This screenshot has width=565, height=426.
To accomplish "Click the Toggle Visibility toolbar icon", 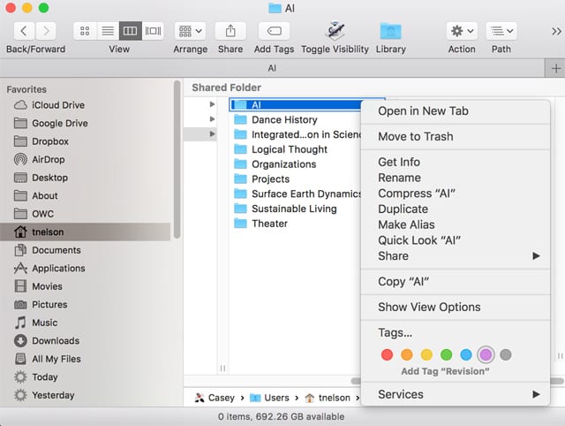I will (335, 31).
